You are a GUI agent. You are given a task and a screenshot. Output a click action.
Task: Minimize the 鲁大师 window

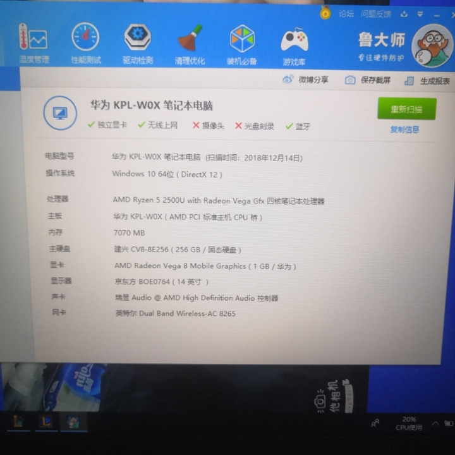(437, 15)
